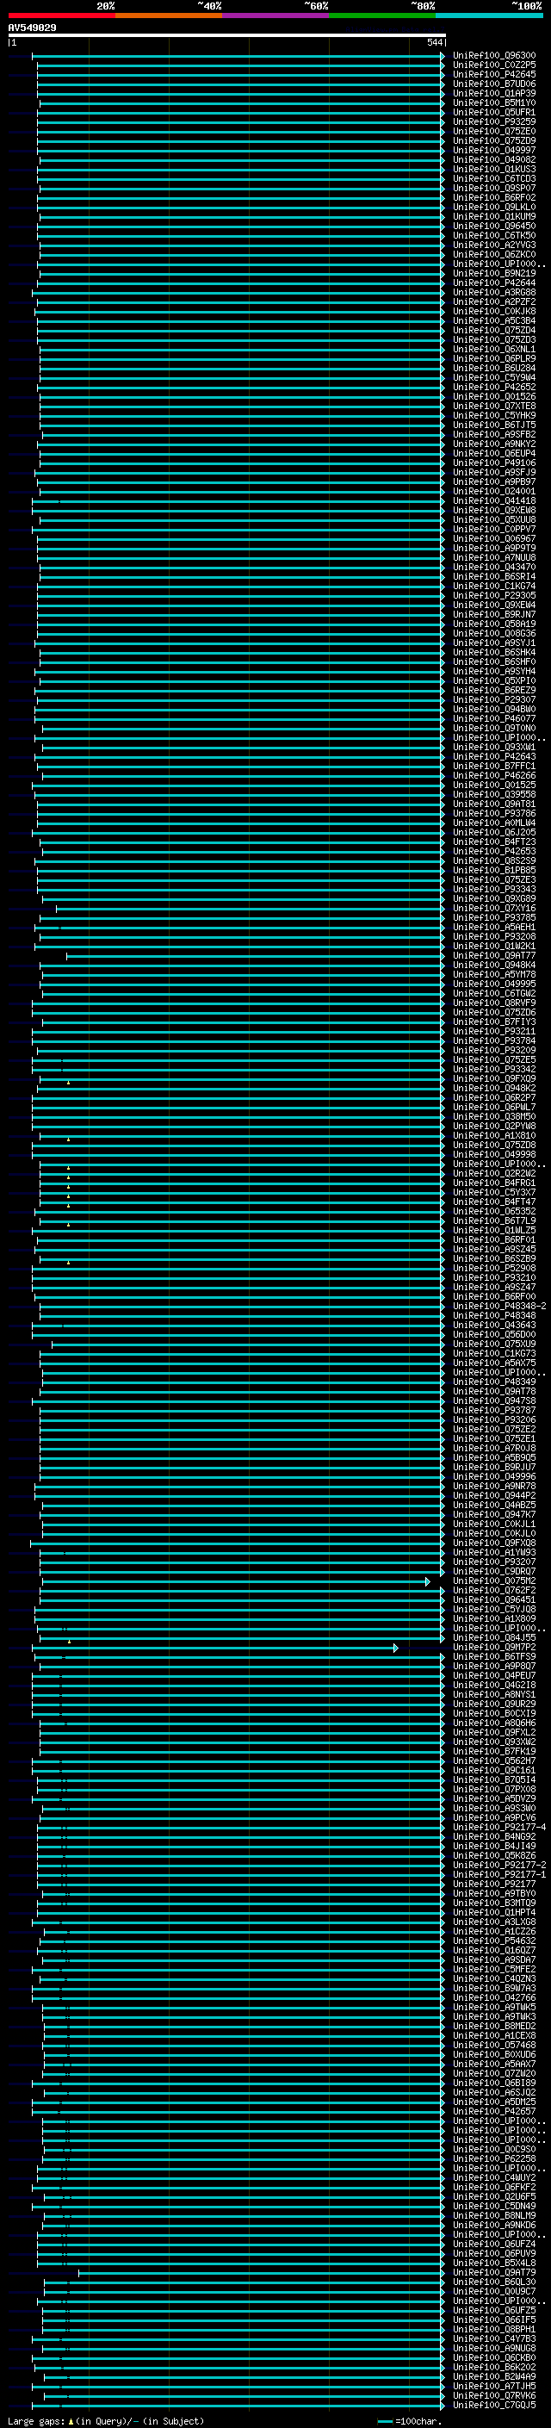Select hit label UniRef100_B6RF02
This screenshot has width=551, height=2428.
click(x=494, y=197)
